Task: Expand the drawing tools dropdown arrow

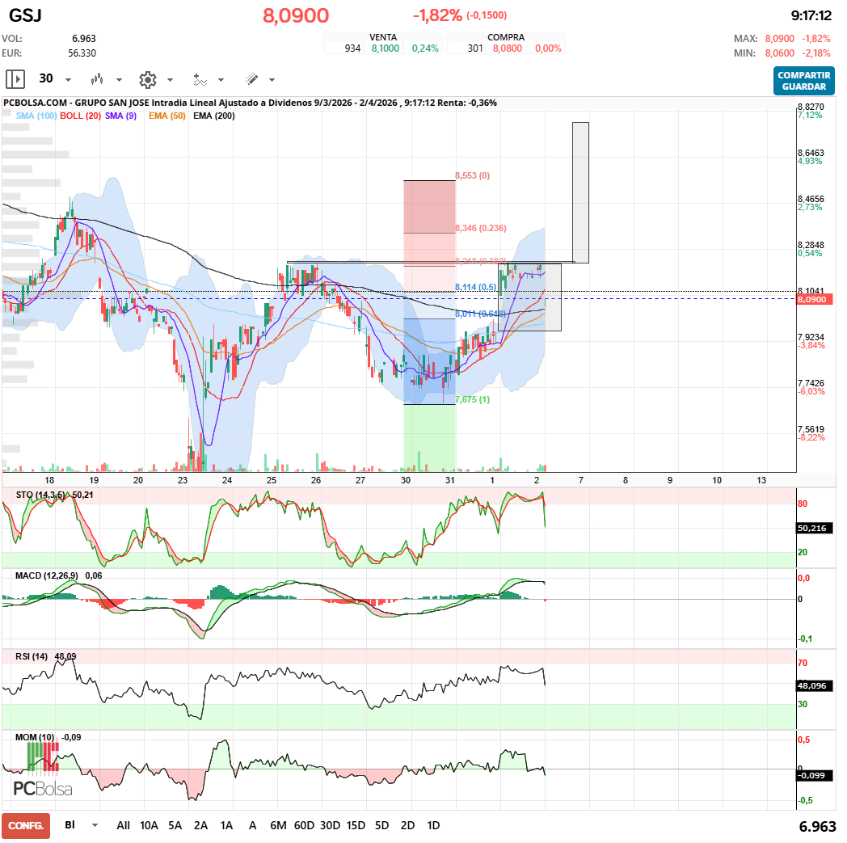Action: click(x=272, y=80)
